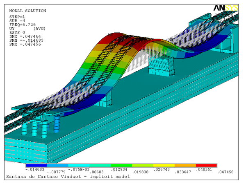The width and height of the screenshot is (246, 184).
Task: Click the legend value '-.014683'
Action: [35, 169]
